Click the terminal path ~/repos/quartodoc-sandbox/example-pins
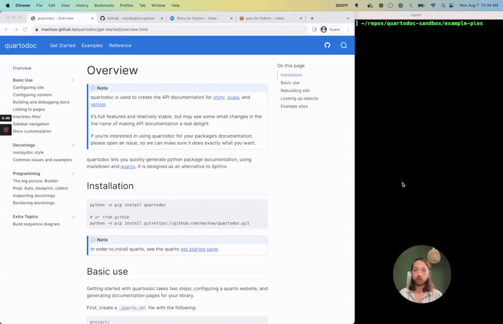This screenshot has height=324, width=503. click(x=422, y=24)
